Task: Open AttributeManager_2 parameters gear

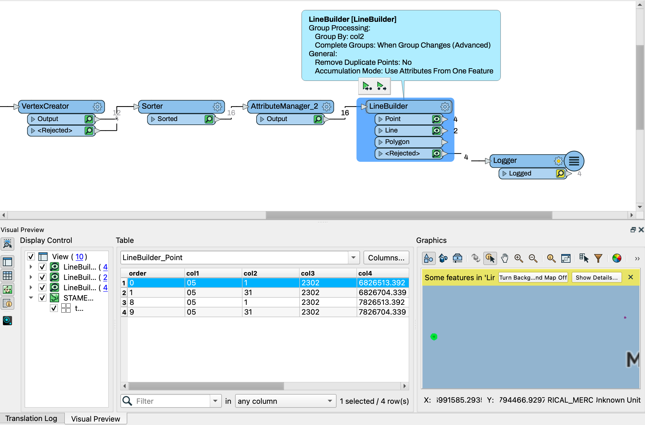Action: coord(327,107)
